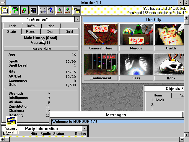Click the vertical scrollbar thumb
This screenshot has width=189, height=142.
pyautogui.click(x=186, y=22)
